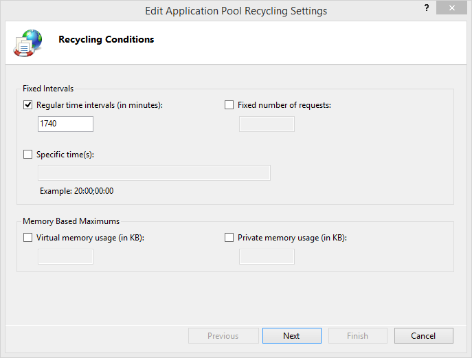Click the Recycling Conditions heading text
The width and height of the screenshot is (472, 358).
[106, 40]
